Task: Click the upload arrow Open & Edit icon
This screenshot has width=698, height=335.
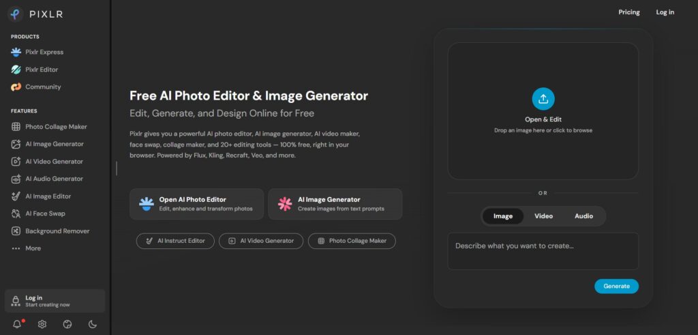Action: click(543, 98)
